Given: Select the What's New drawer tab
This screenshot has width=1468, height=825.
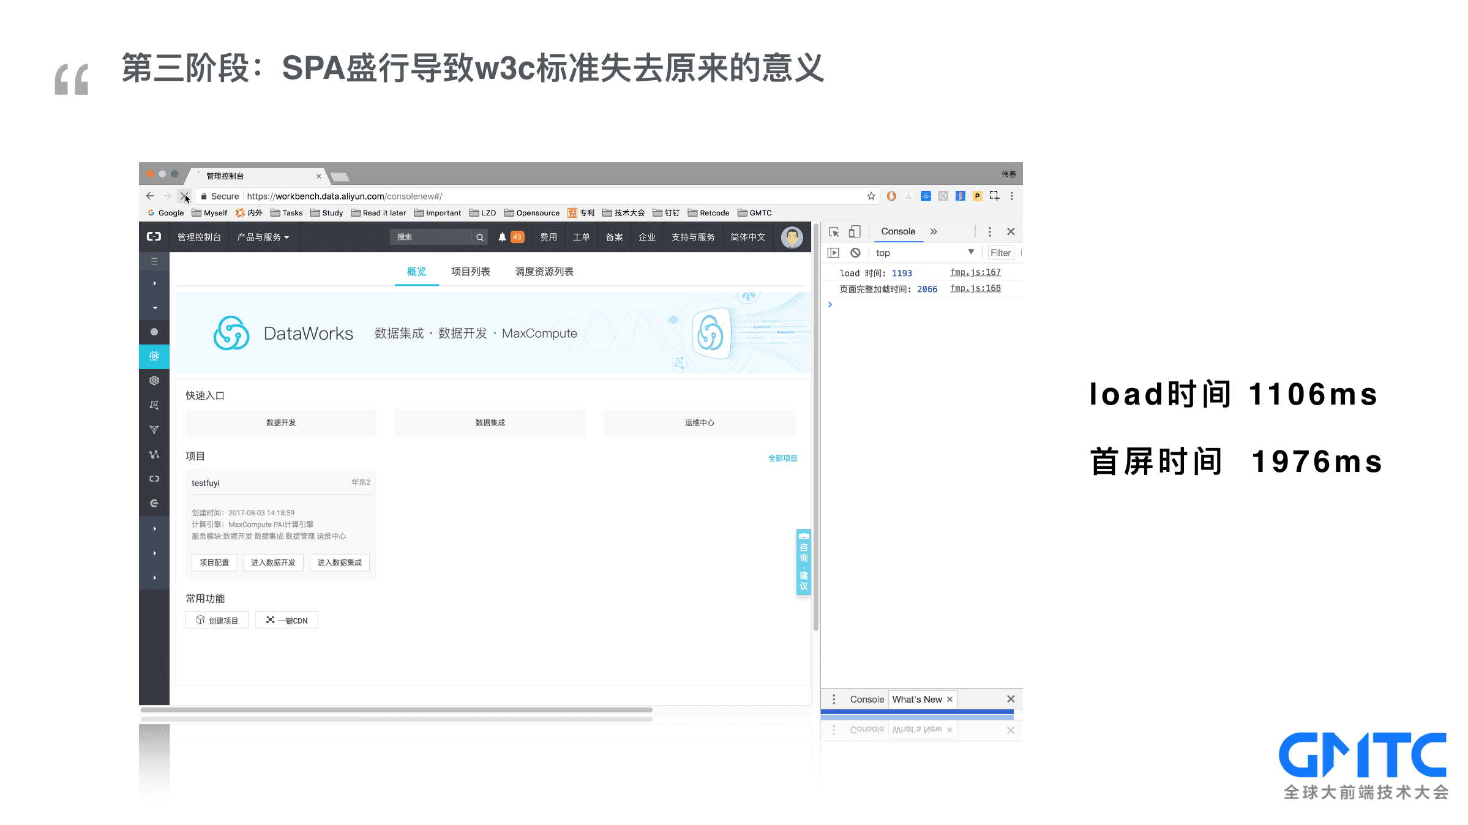Looking at the screenshot, I should point(917,699).
